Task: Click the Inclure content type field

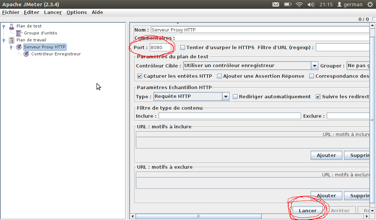Action: pos(230,116)
